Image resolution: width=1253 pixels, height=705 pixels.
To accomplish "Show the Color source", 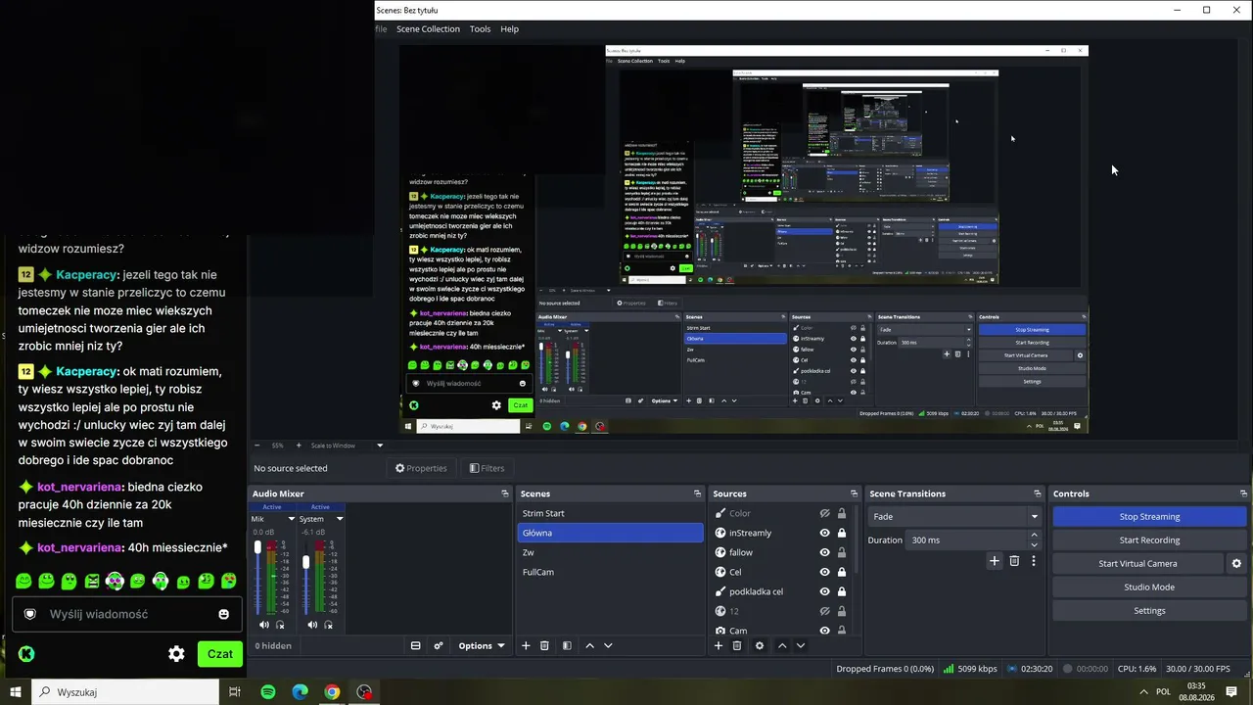I will pyautogui.click(x=824, y=513).
